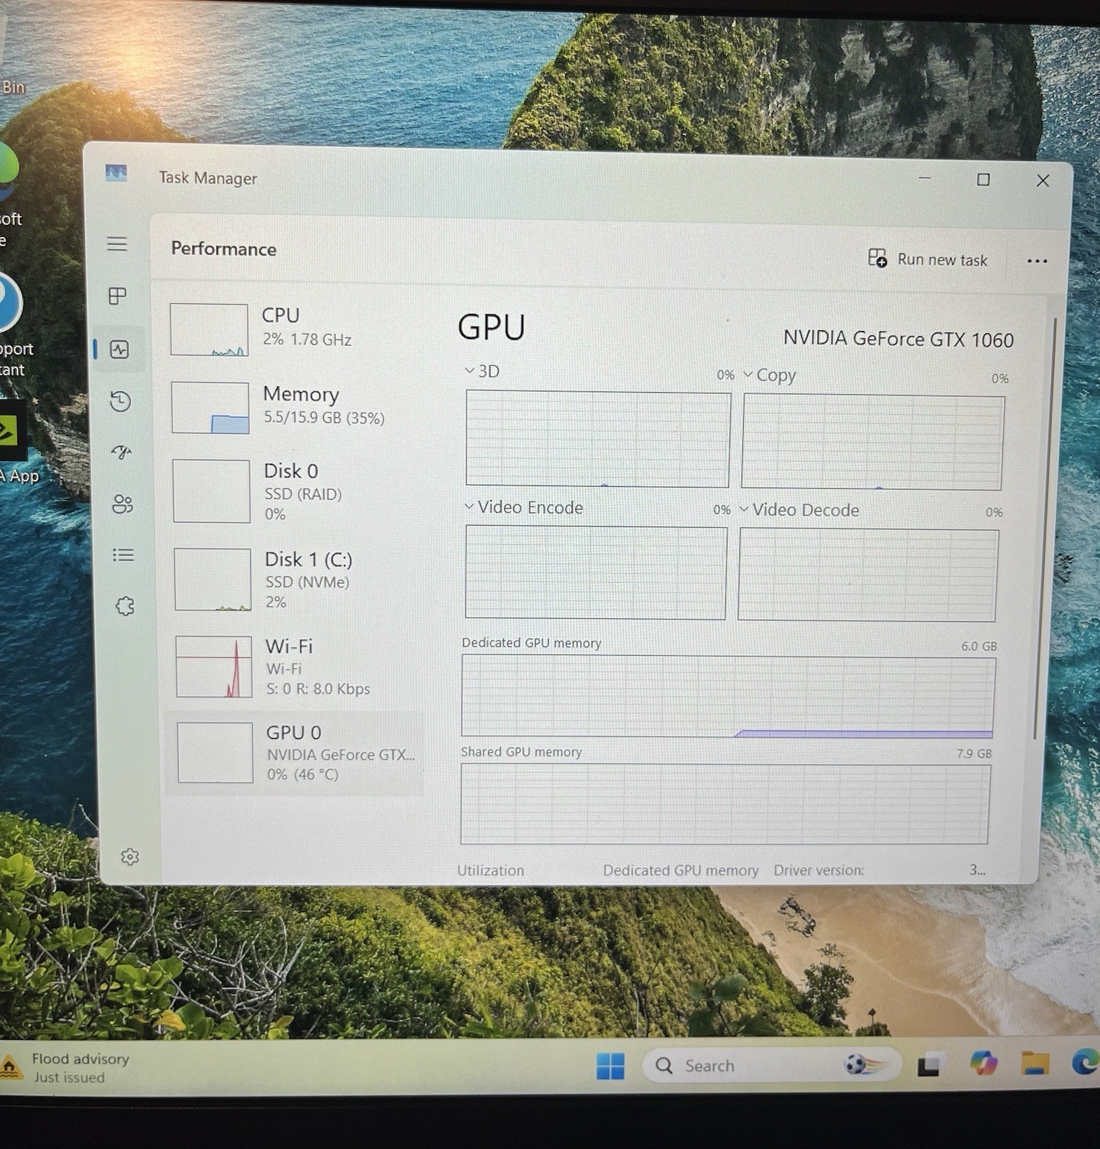The width and height of the screenshot is (1100, 1149).
Task: Click the CPU mini graph thumbnail
Action: (210, 330)
